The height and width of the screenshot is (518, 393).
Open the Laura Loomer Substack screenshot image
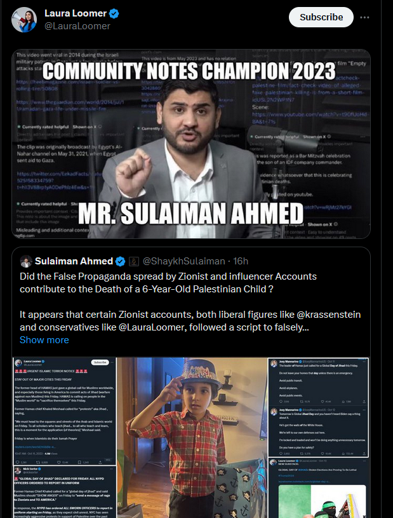319,488
